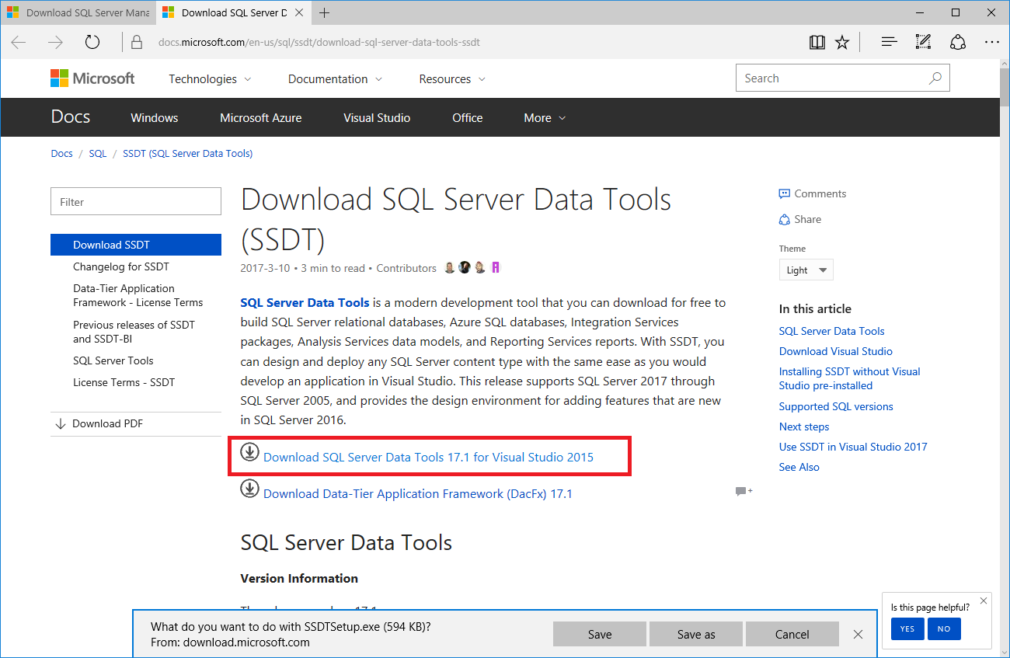Screen dimensions: 1010x658
Task: Click the Docs breadcrumb link
Action: (62, 153)
